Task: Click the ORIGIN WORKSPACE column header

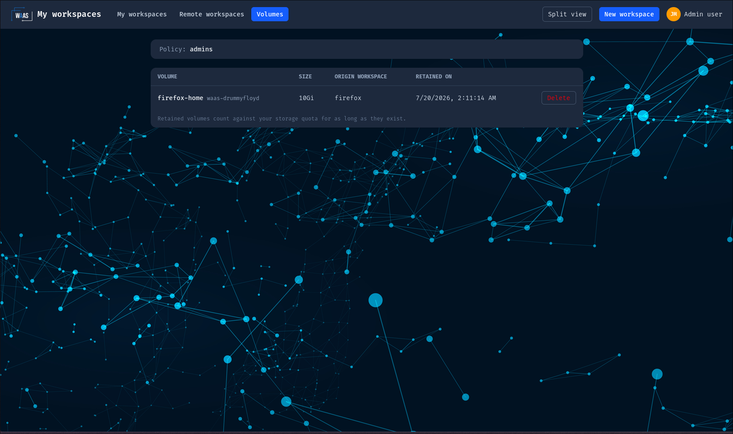Action: pos(360,77)
